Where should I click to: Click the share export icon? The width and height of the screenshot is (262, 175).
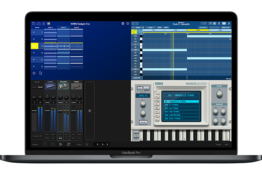43,23
